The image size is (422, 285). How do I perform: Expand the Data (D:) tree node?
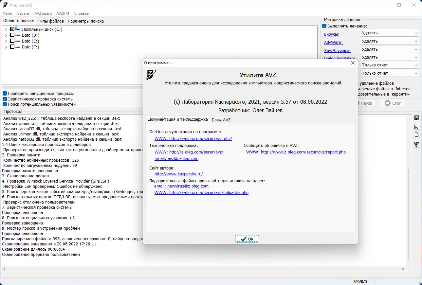coord(6,35)
